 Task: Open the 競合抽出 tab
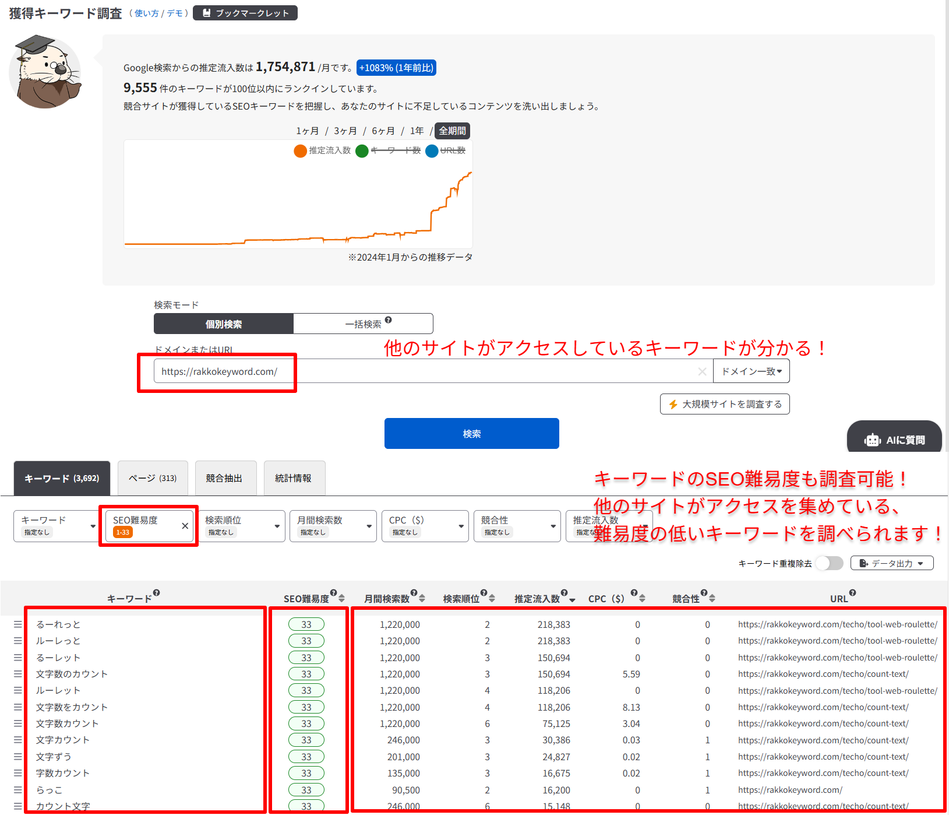tap(224, 478)
